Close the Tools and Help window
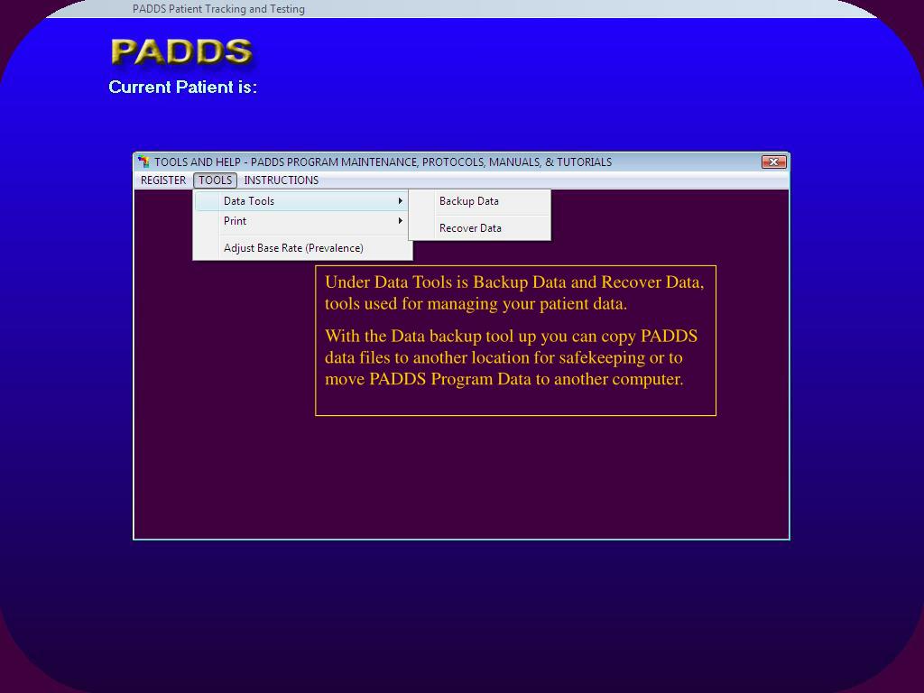Image resolution: width=924 pixels, height=693 pixels. click(x=773, y=162)
